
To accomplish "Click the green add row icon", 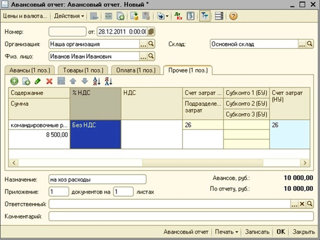I will click(14, 81).
